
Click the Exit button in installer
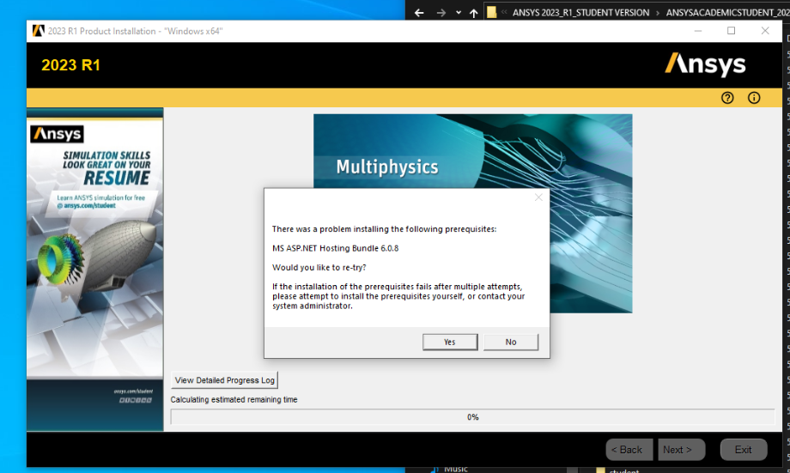pyautogui.click(x=743, y=449)
